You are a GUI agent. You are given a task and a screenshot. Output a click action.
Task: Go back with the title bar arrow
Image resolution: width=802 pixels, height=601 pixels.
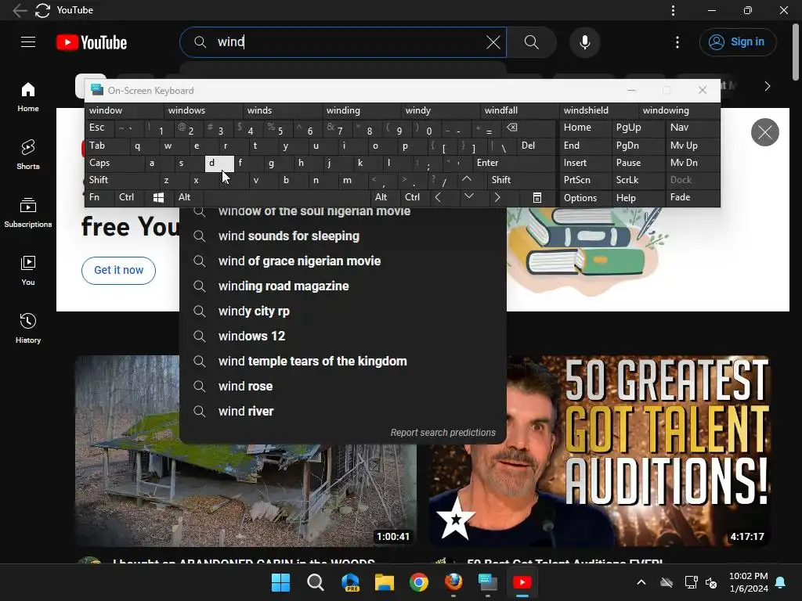pyautogui.click(x=20, y=10)
